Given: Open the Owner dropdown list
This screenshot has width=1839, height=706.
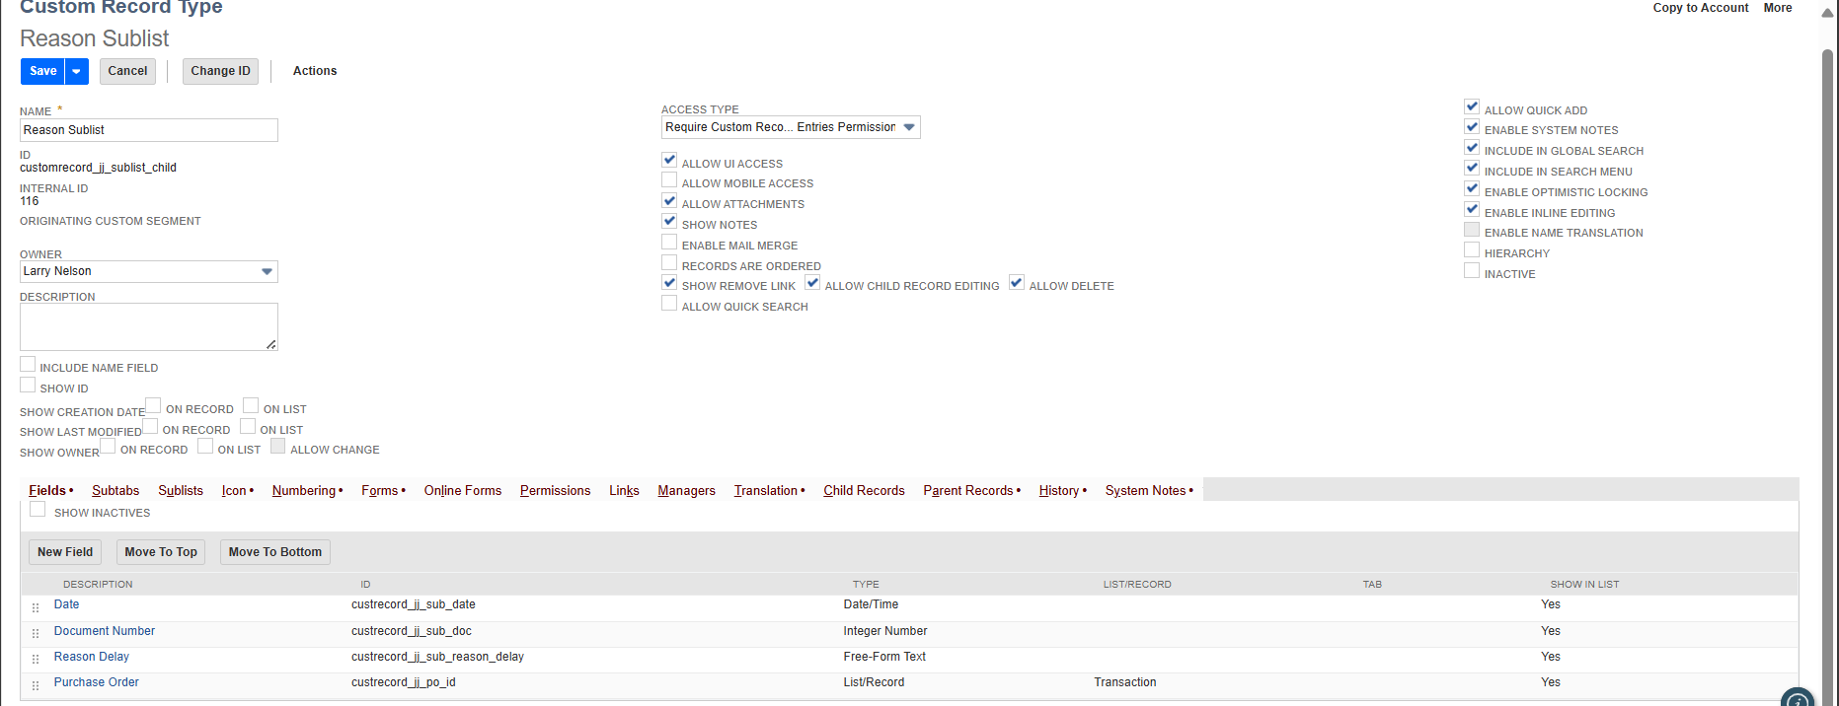Looking at the screenshot, I should pyautogui.click(x=267, y=271).
